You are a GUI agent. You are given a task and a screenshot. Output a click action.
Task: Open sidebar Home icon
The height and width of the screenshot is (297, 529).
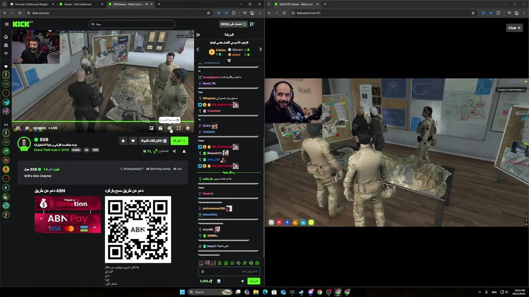(6, 37)
